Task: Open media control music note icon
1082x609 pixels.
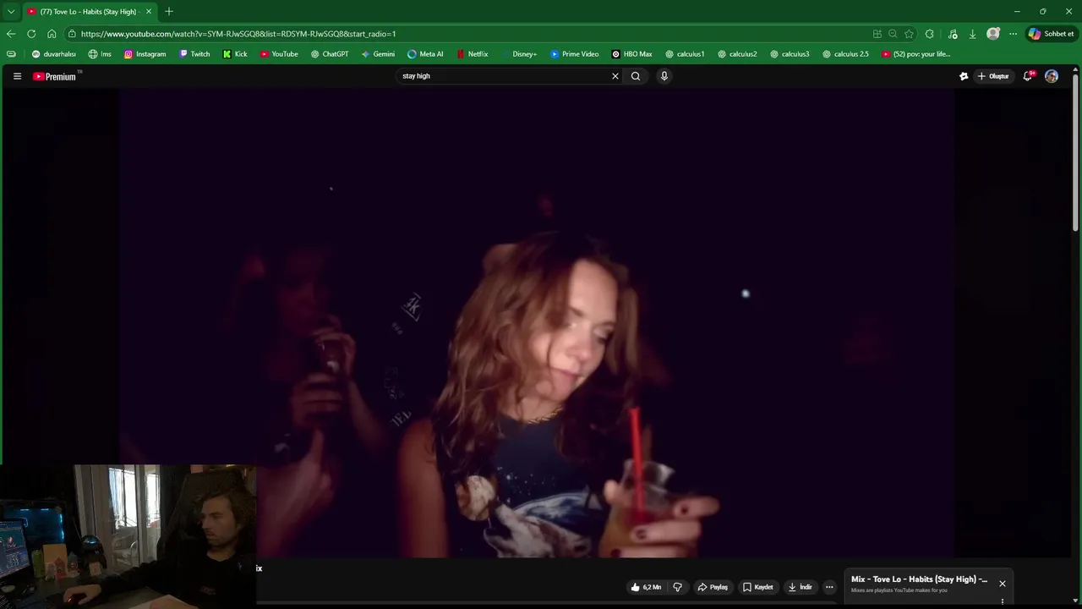Action: (x=954, y=34)
